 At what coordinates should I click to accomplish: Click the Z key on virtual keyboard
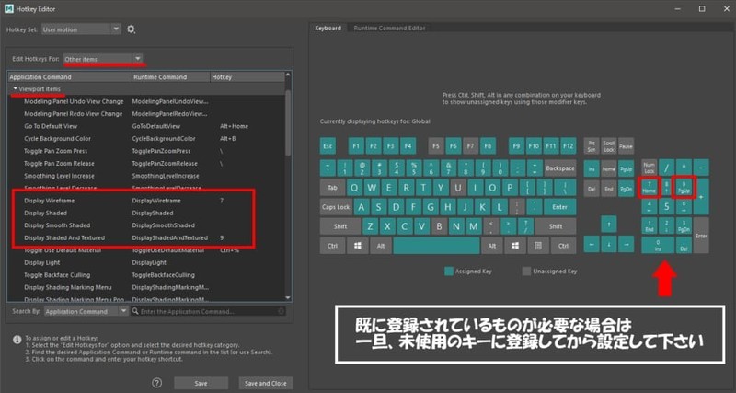371,226
